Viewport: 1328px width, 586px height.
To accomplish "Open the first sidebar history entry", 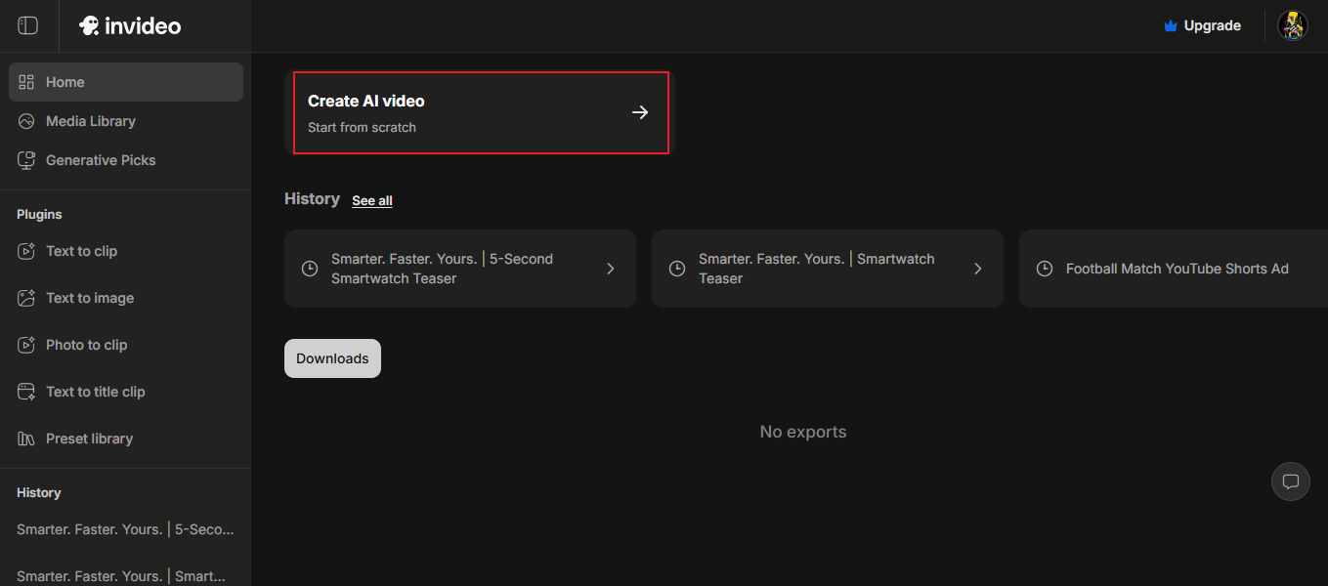I will point(125,529).
